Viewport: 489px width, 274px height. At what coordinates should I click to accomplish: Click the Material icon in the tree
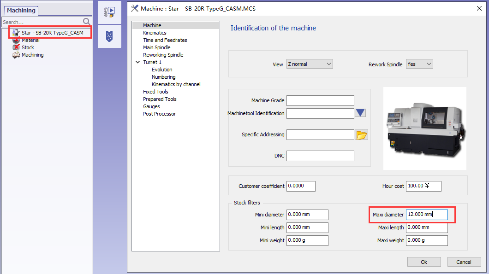16,40
